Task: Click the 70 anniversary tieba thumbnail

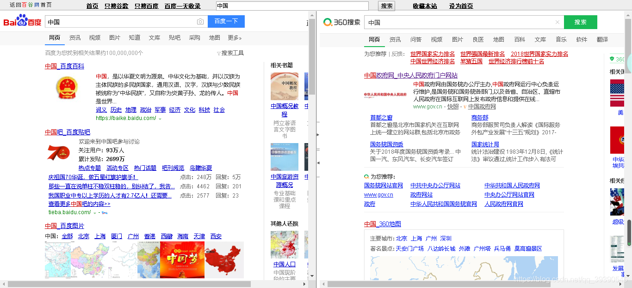Action: (x=59, y=153)
